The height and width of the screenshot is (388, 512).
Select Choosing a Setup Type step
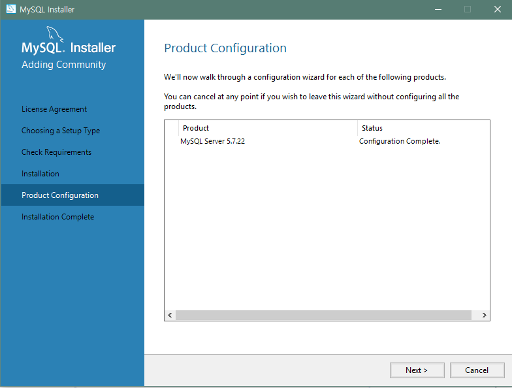coord(61,131)
